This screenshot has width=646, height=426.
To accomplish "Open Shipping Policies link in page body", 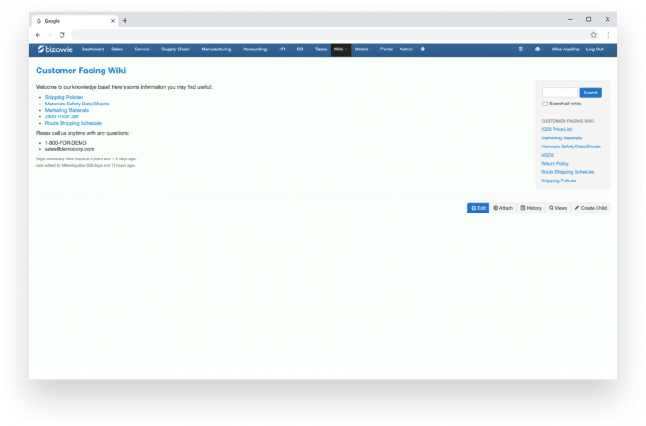I will click(x=64, y=97).
